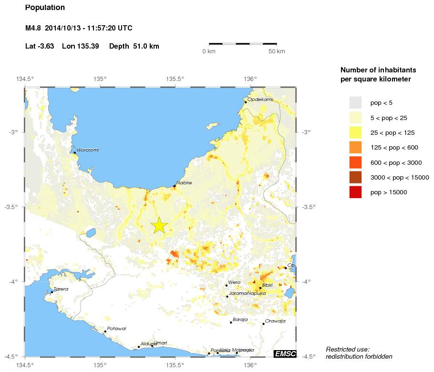Select the Opdekams location dot
This screenshot has height=372, width=434.
(x=246, y=102)
